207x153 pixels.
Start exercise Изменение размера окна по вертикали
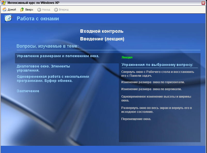pos(151,89)
